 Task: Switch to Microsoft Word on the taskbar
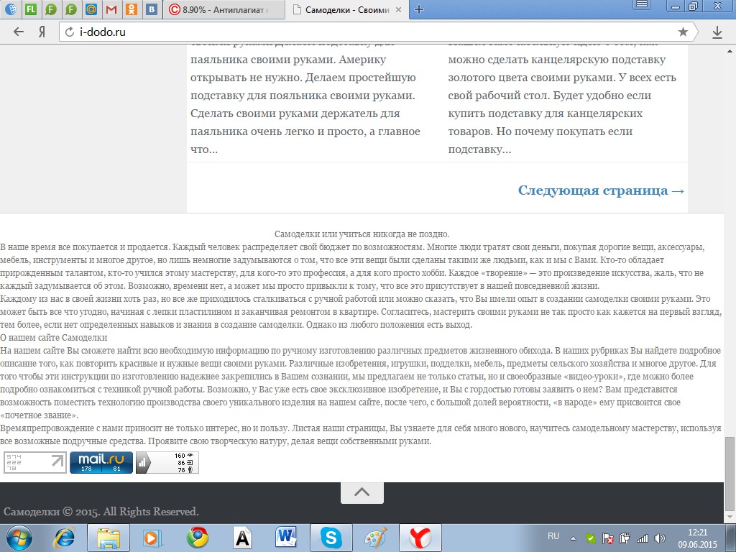pyautogui.click(x=287, y=538)
